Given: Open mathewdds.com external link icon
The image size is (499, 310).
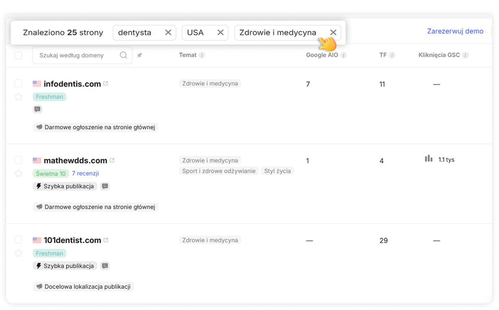Looking at the screenshot, I should 112,160.
